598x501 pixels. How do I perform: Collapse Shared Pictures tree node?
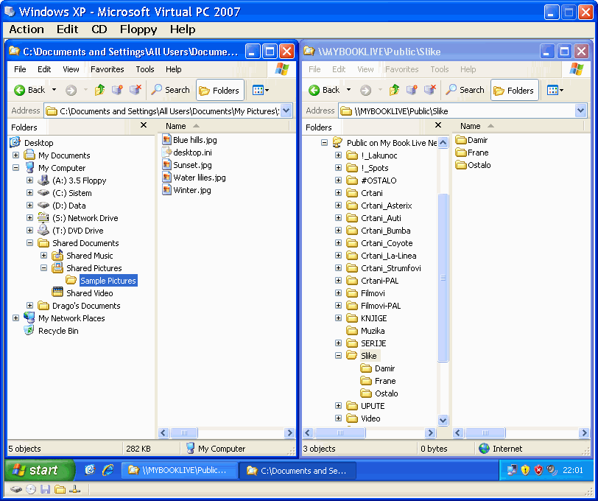44,268
